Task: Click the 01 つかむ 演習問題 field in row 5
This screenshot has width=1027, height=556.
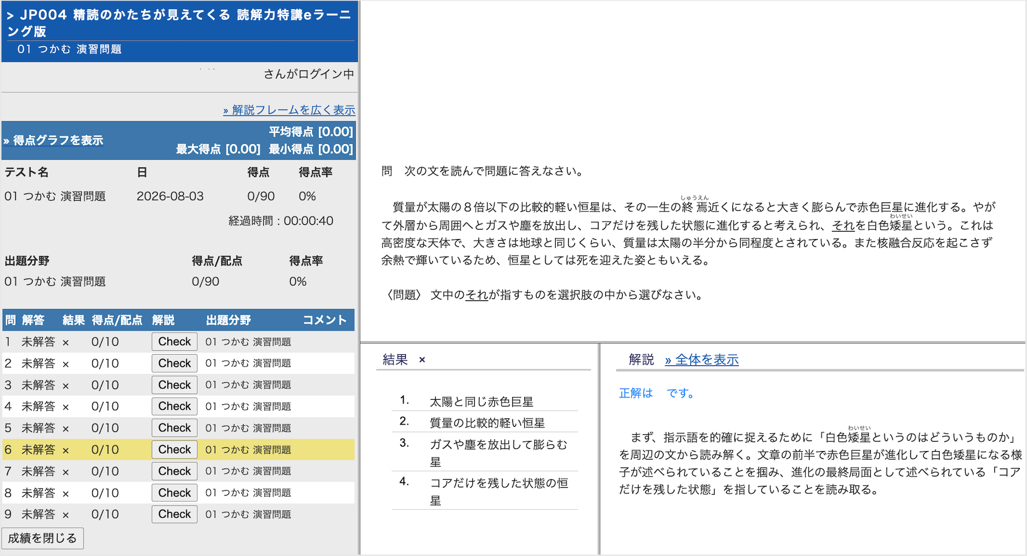Action: pos(248,428)
